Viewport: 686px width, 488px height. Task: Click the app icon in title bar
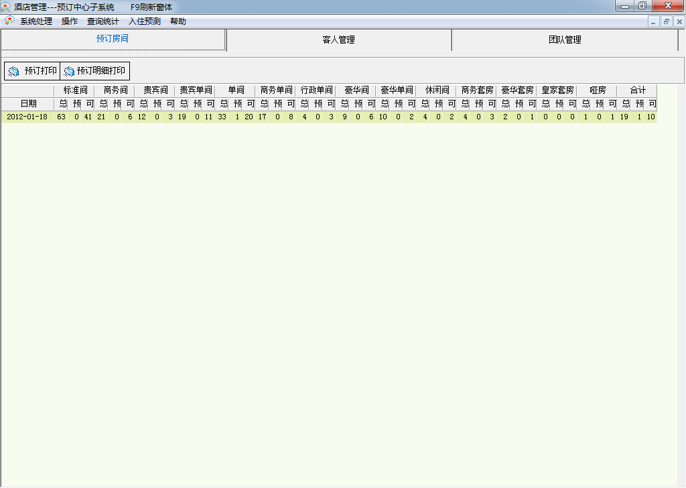tap(6, 7)
